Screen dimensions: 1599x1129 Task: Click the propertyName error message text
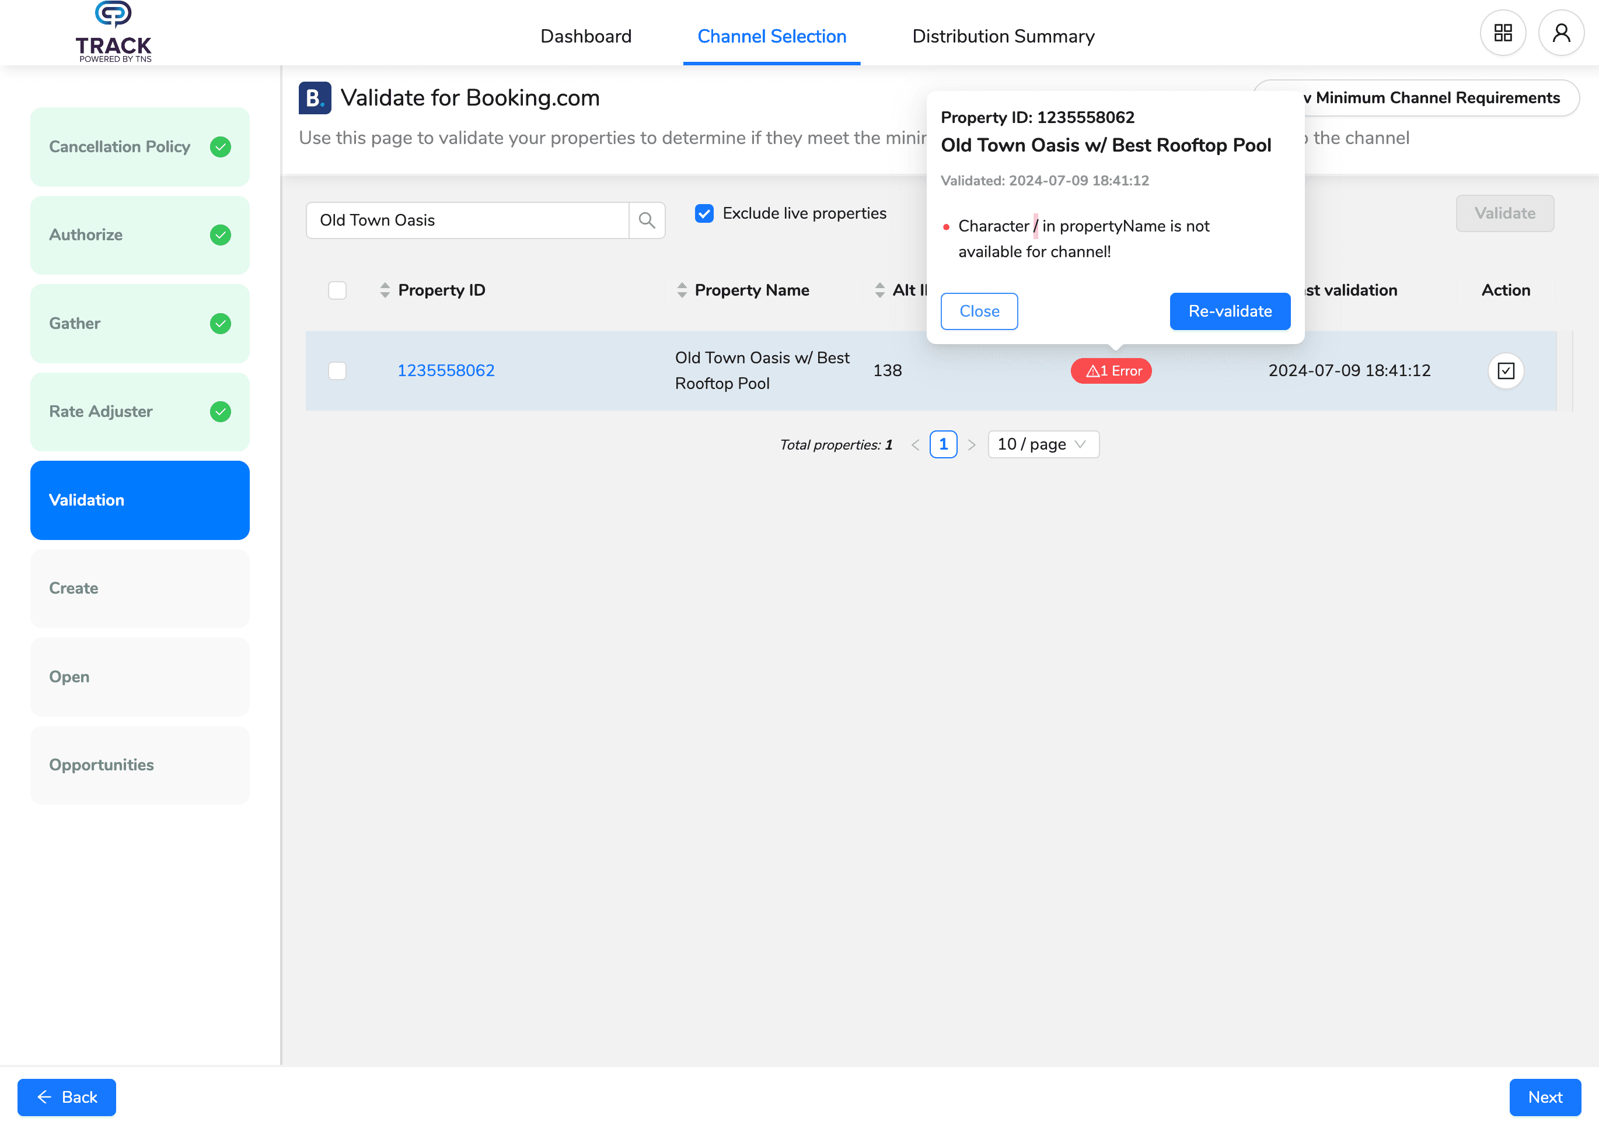1084,240
